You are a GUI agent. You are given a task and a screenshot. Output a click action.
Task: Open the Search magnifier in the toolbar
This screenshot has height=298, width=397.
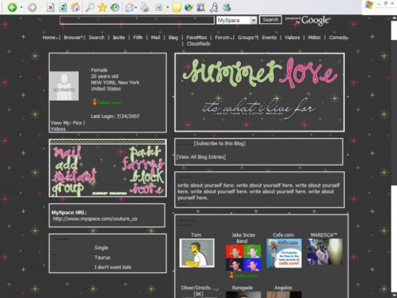90,8
